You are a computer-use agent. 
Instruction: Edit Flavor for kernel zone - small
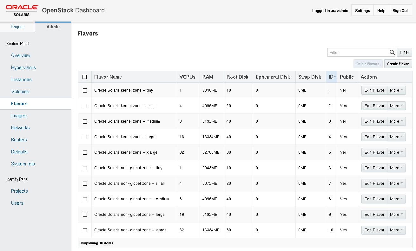[x=374, y=106]
